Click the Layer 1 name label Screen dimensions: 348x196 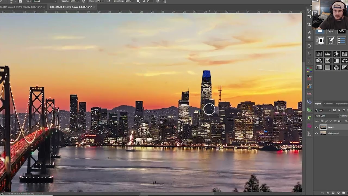pyautogui.click(x=331, y=127)
